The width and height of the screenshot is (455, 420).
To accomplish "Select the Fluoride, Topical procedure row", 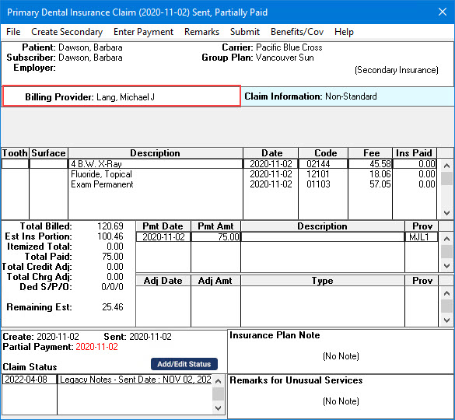I will (x=219, y=174).
